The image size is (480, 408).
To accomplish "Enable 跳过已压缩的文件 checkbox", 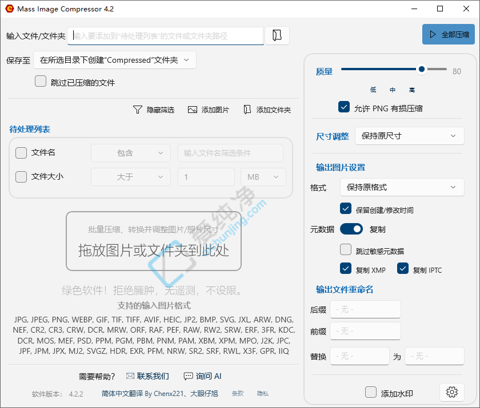I will (x=41, y=81).
